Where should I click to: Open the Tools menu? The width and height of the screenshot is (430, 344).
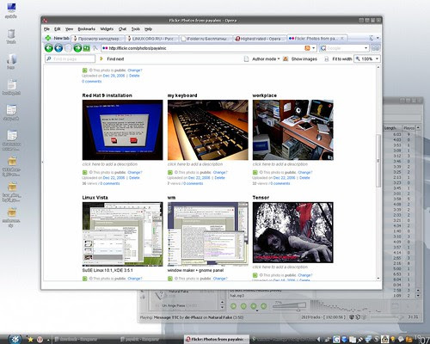coord(136,29)
